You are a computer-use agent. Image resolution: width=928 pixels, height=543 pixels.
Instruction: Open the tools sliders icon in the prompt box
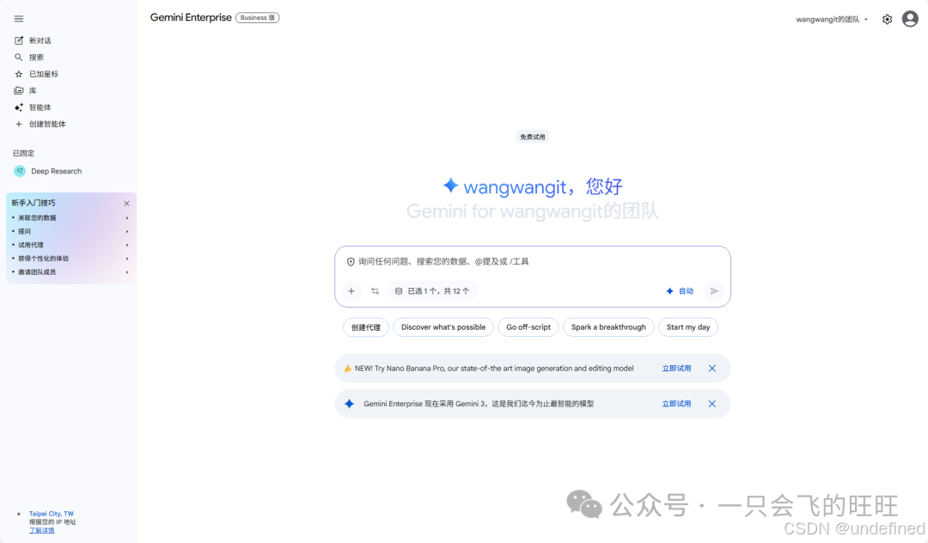coord(375,291)
